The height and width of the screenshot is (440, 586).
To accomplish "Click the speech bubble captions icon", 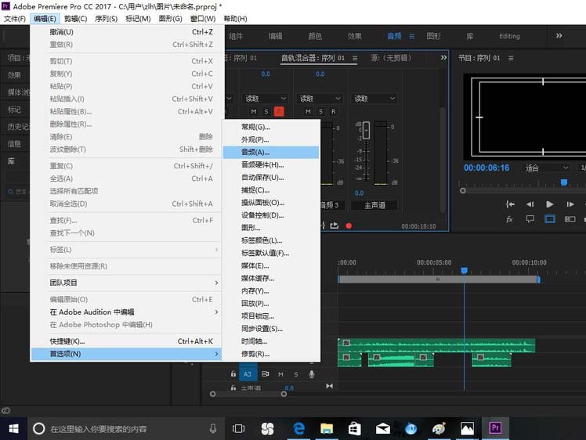I will (x=530, y=219).
